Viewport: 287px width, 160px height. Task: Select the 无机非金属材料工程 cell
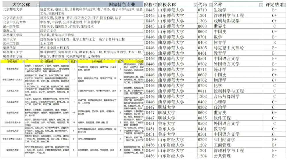pyautogui.click(x=92, y=47)
